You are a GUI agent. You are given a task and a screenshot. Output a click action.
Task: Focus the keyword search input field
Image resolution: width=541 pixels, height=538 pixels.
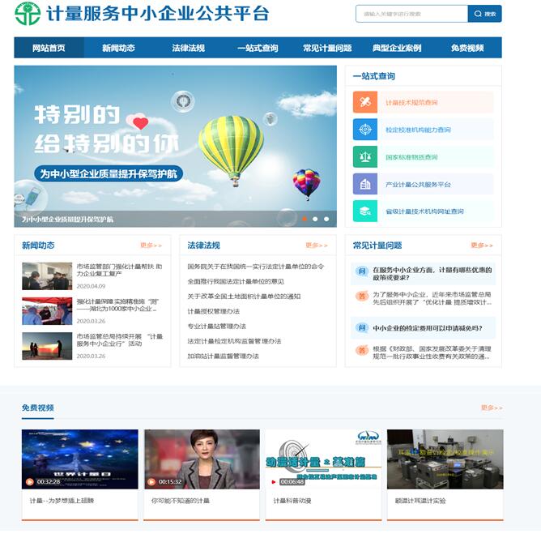pyautogui.click(x=411, y=14)
